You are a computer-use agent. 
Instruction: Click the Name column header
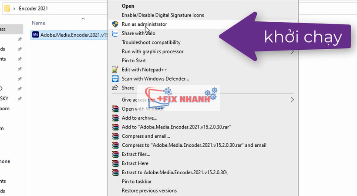pos(38,23)
